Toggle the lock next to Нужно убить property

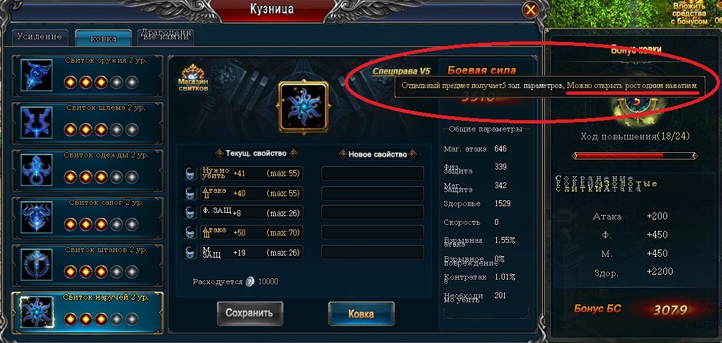190,174
